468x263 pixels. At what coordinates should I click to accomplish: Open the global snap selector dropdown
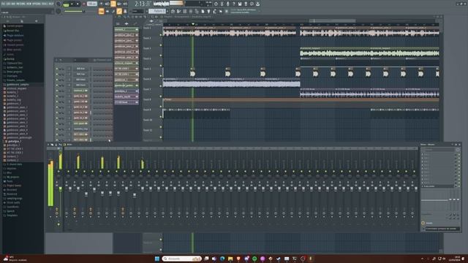(138, 12)
